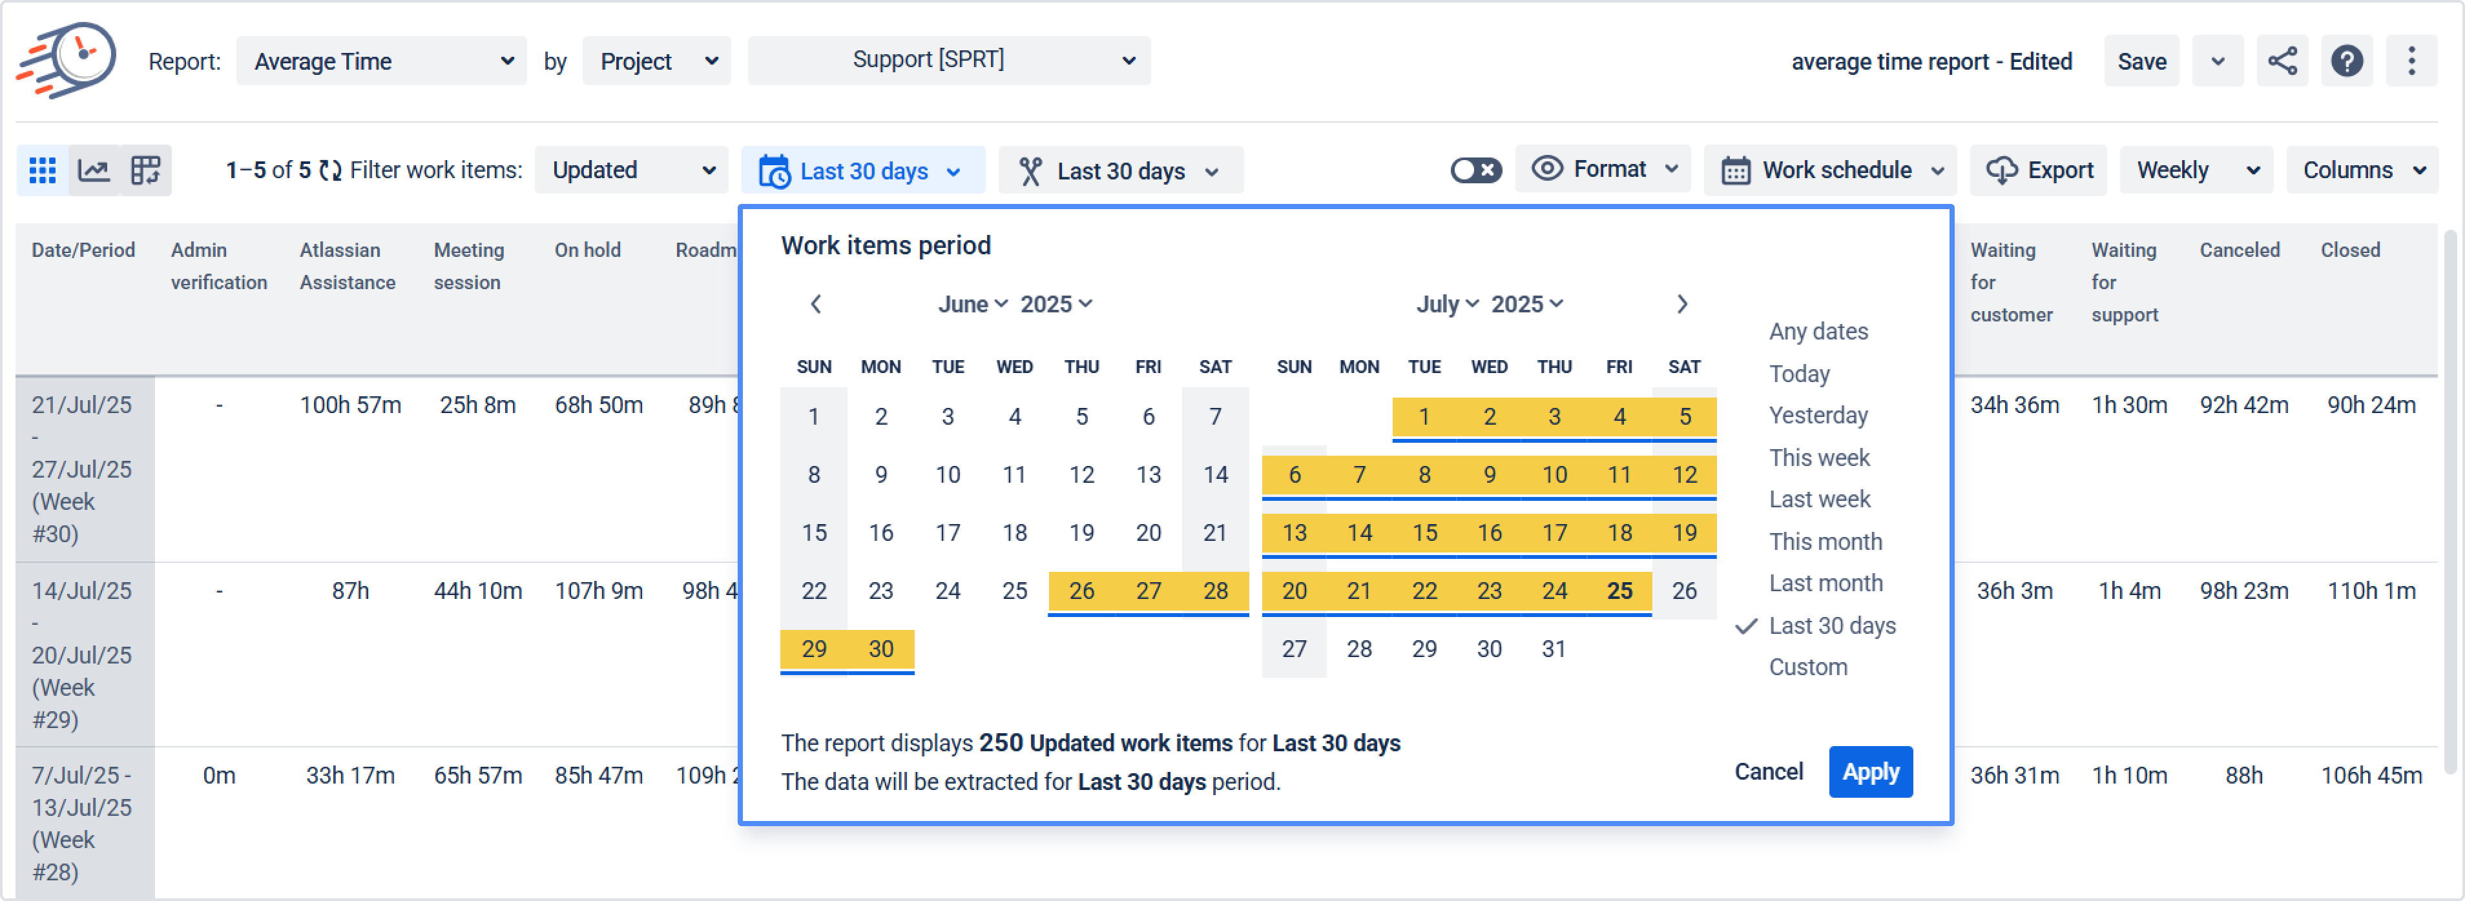Switch to line chart view icon
Viewport: 2465px width, 901px height.
94,170
